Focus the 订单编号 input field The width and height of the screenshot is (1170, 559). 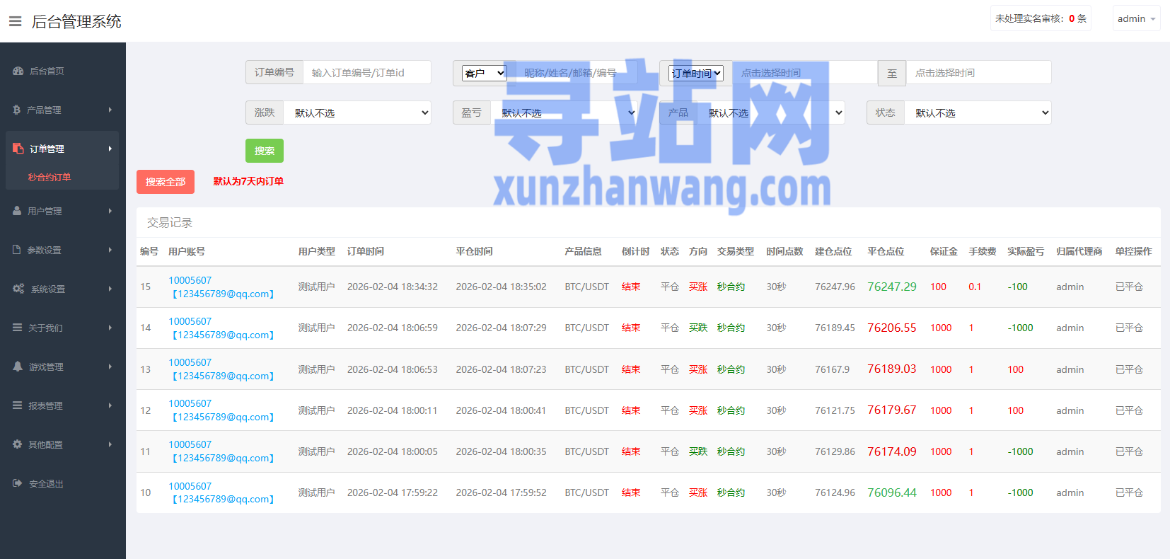(366, 73)
